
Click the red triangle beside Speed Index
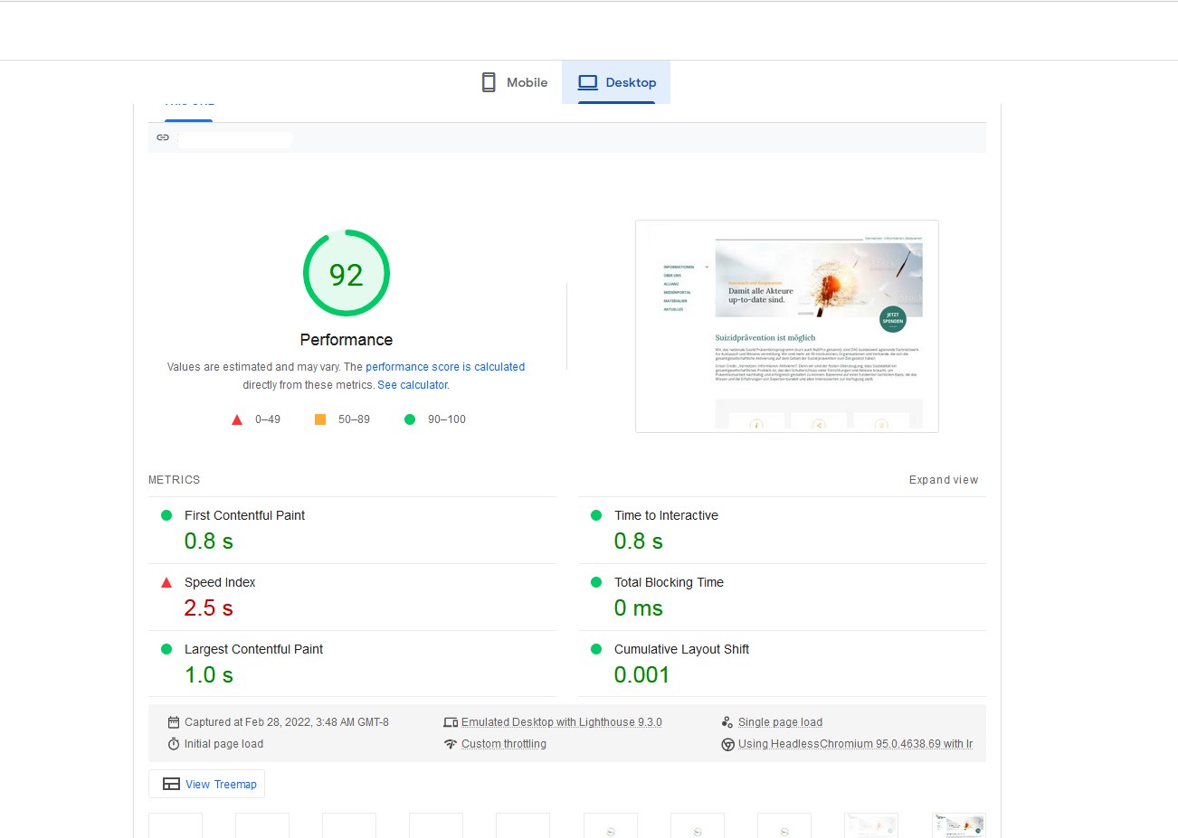click(x=166, y=582)
